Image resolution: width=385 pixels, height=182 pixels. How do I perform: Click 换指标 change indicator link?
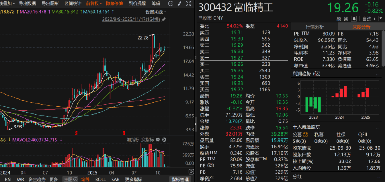pyautogui.click(x=147, y=140)
